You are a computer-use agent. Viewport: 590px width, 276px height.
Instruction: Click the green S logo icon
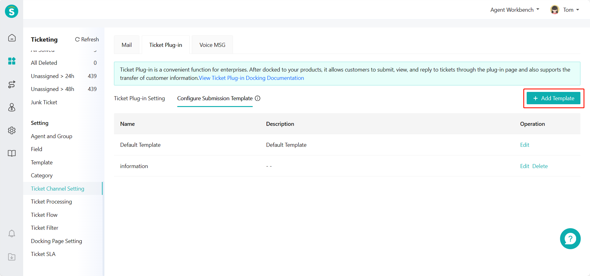pyautogui.click(x=11, y=11)
